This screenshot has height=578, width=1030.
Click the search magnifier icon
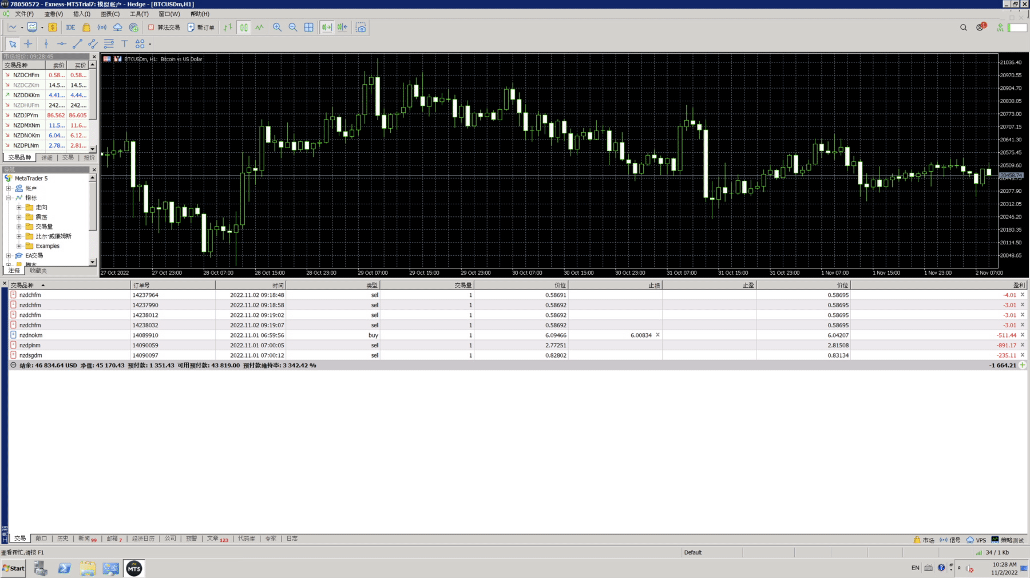[964, 27]
